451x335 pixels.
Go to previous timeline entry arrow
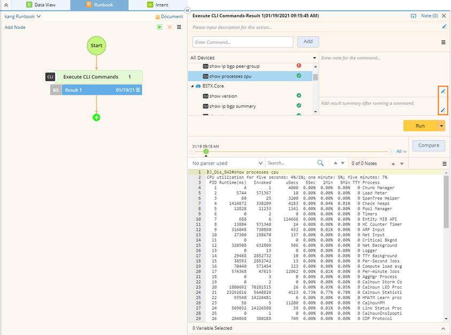point(193,151)
